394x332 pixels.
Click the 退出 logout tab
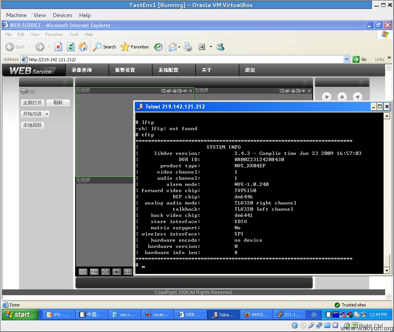coord(250,70)
